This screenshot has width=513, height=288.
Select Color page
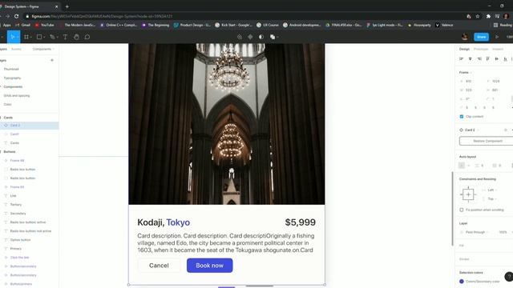pyautogui.click(x=7, y=105)
